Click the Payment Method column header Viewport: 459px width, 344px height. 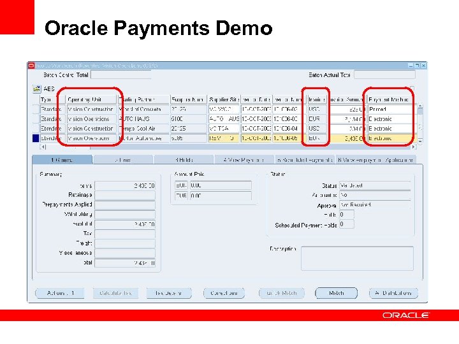click(391, 99)
